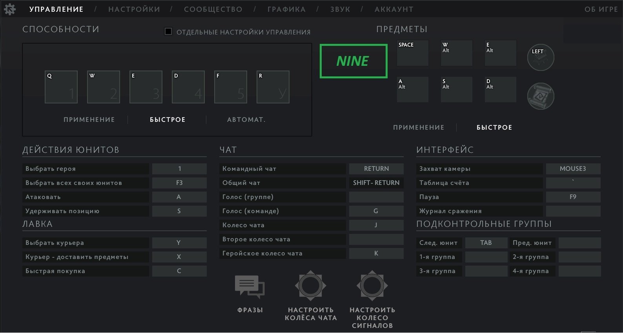Open the ФРАЗЫ phrases icon
Screen dimensions: 623x333
point(250,287)
